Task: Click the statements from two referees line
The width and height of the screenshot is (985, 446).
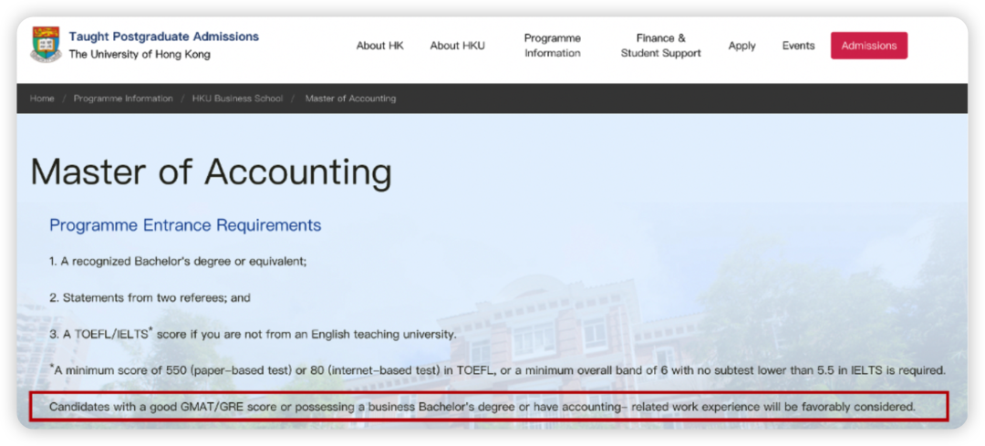Action: point(150,298)
